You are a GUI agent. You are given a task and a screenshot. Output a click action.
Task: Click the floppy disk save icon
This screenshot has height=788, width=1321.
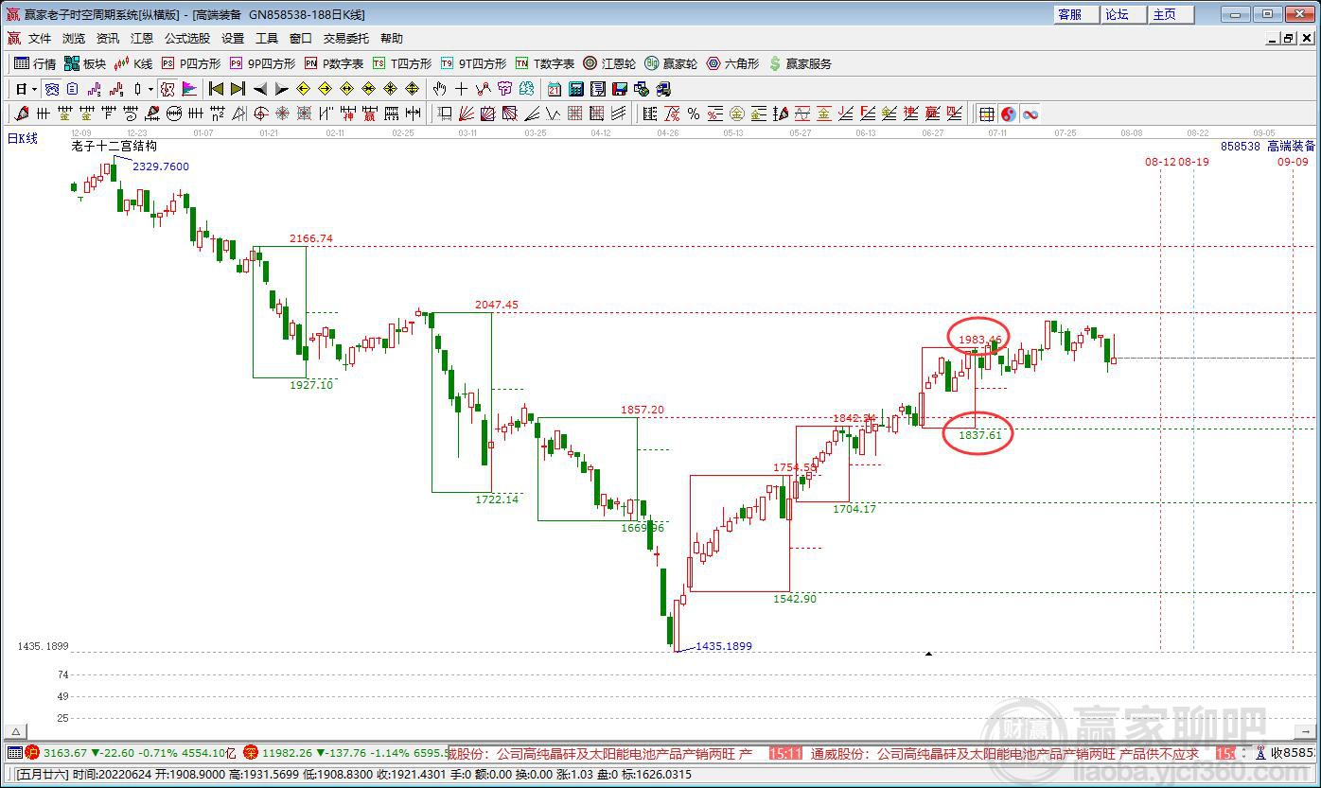619,89
